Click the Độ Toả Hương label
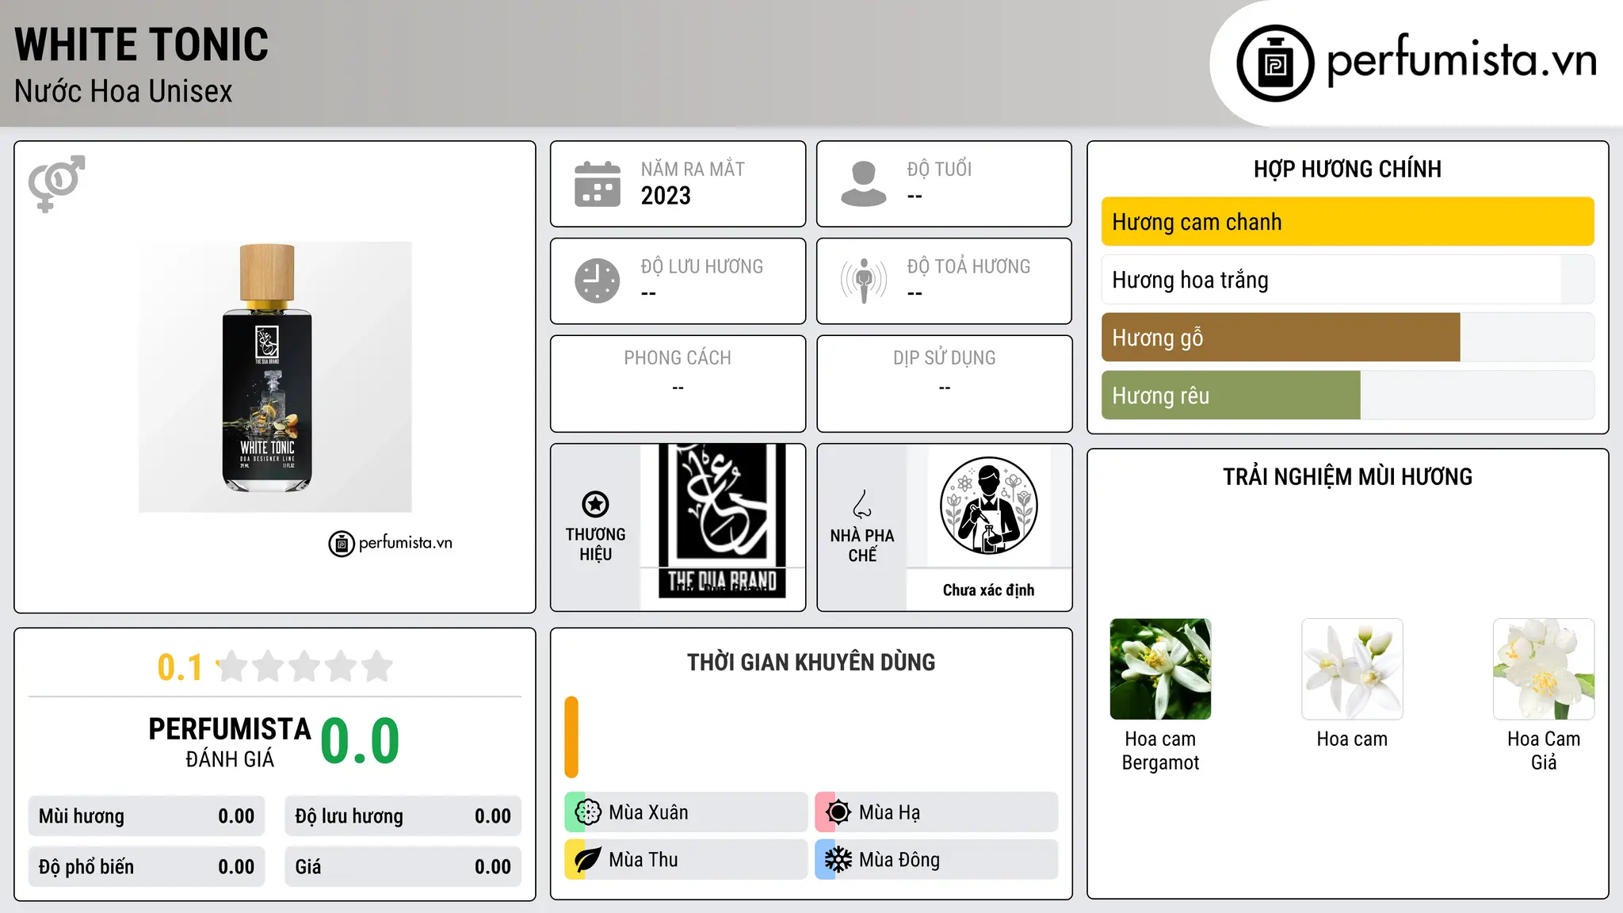1623x913 pixels. (x=968, y=267)
